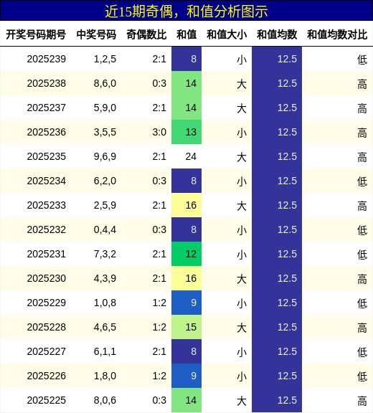Click the 低 comparison cell in row 2025226

click(362, 376)
